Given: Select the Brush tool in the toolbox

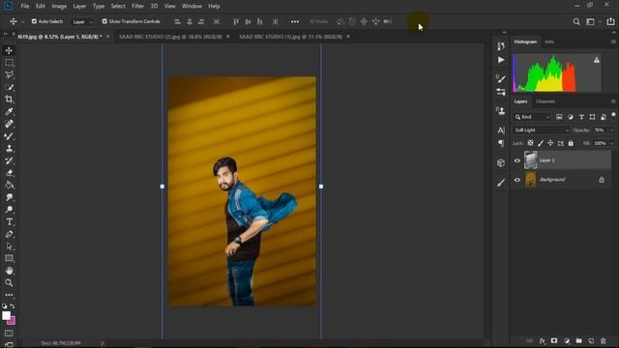Looking at the screenshot, I should tap(9, 136).
